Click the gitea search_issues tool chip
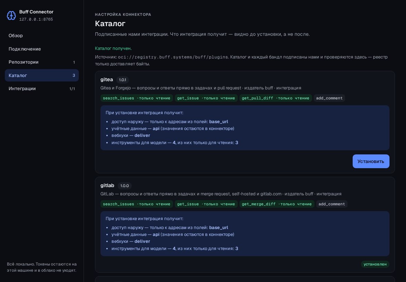Viewport: 406px width, 282px height. pos(137,98)
